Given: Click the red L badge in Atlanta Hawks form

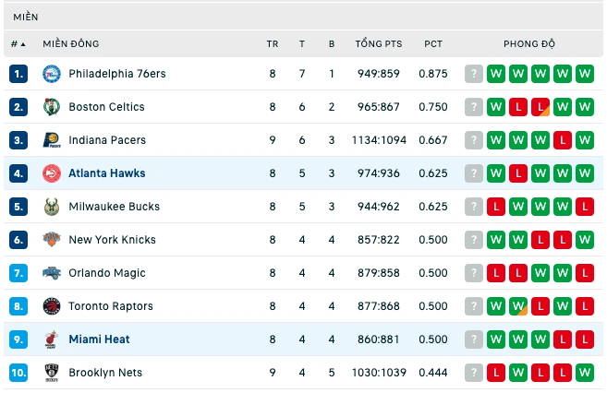Looking at the screenshot, I should (x=518, y=173).
